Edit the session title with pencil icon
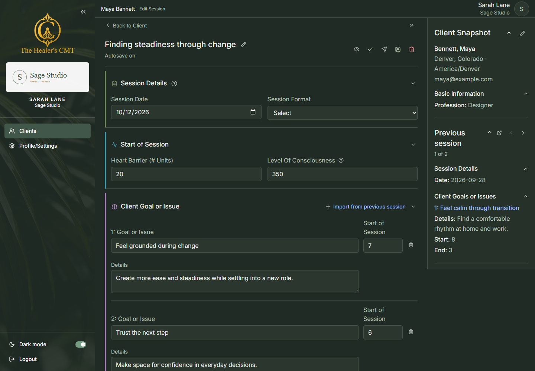535x371 pixels. click(243, 45)
